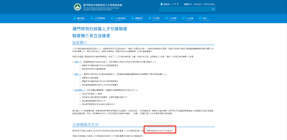Viewport: 287px width, 140px height.
Task: Expand the 其他 navigation menu
Action: (x=204, y=18)
